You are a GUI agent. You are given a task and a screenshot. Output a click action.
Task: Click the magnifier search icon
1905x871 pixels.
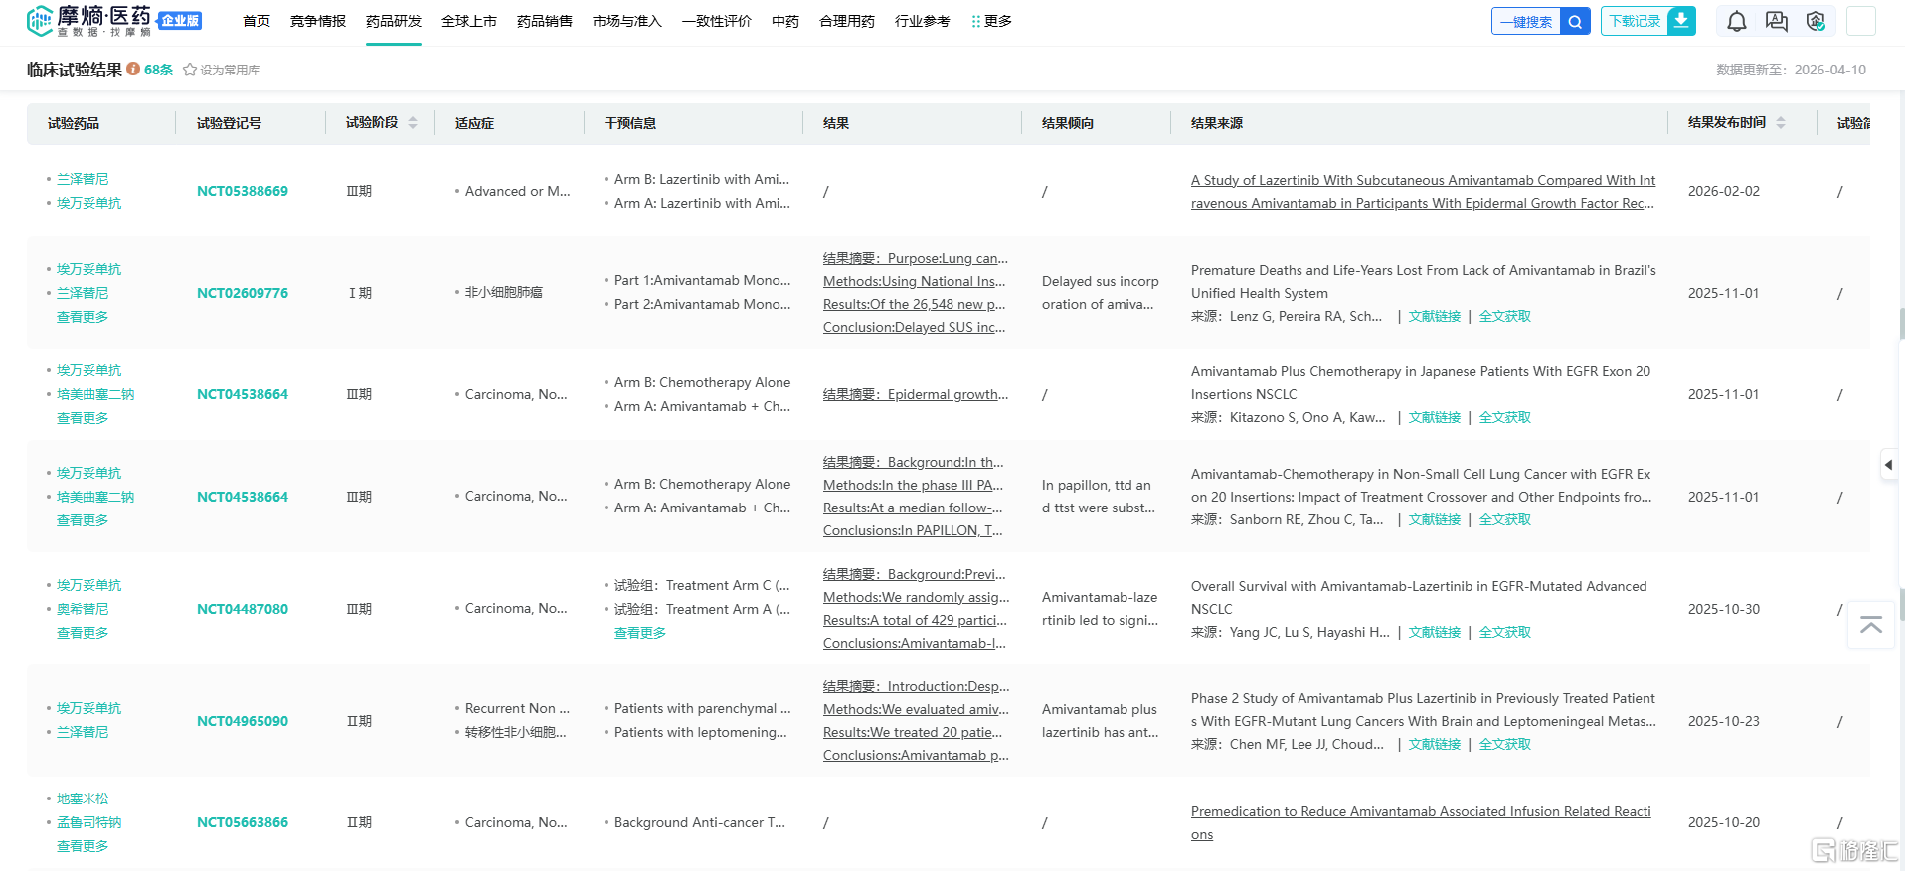pyautogui.click(x=1575, y=21)
